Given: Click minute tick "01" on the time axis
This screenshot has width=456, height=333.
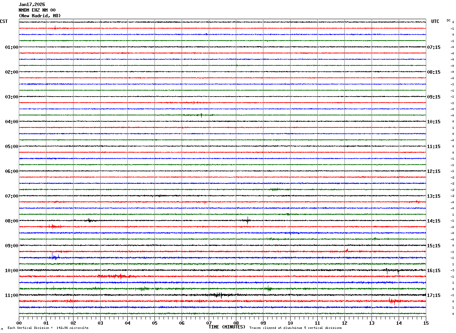Looking at the screenshot, I should (x=46, y=322).
